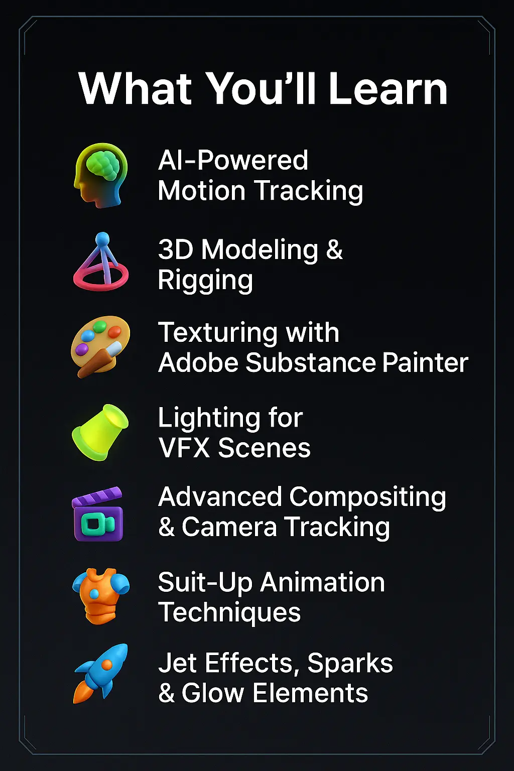
Task: Click the paint palette texturing icon
Action: (100, 346)
